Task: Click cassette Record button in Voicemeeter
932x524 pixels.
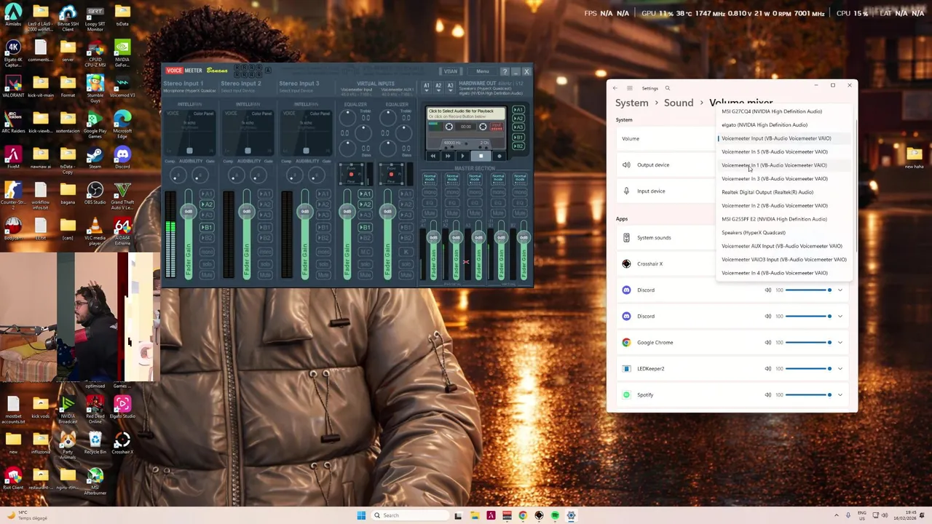Action: [x=499, y=156]
